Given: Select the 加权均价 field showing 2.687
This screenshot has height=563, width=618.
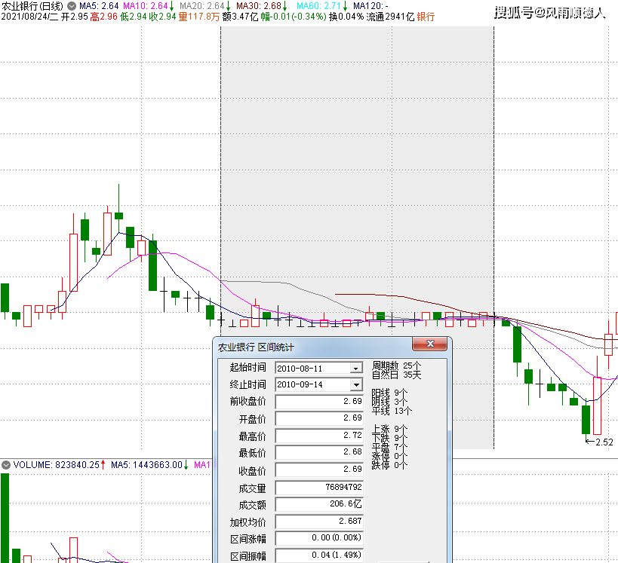Looking at the screenshot, I should (319, 522).
